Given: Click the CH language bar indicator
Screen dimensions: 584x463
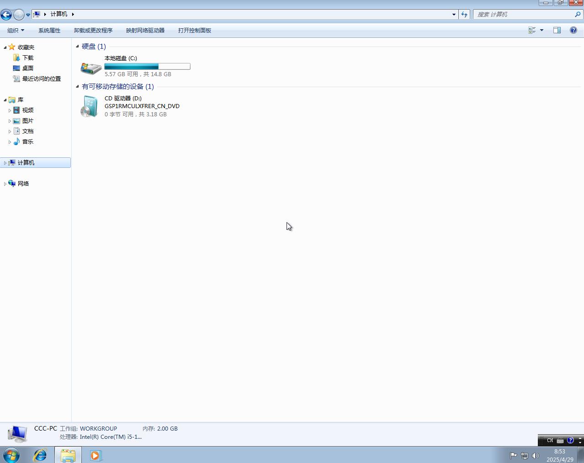Looking at the screenshot, I should 550,441.
